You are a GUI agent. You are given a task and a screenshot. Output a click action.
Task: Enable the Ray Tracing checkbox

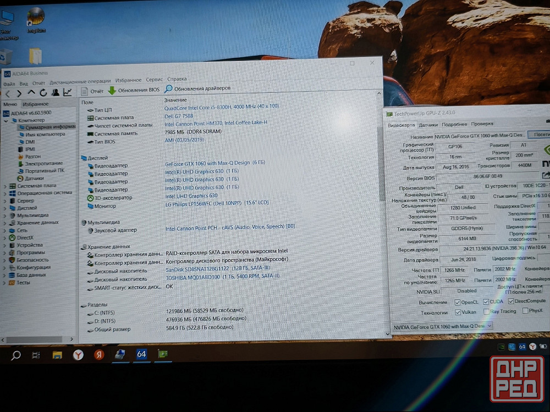tap(487, 311)
